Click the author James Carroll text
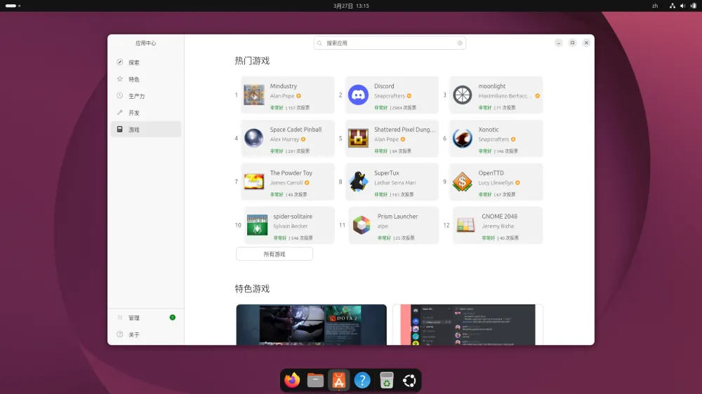 [x=286, y=182]
